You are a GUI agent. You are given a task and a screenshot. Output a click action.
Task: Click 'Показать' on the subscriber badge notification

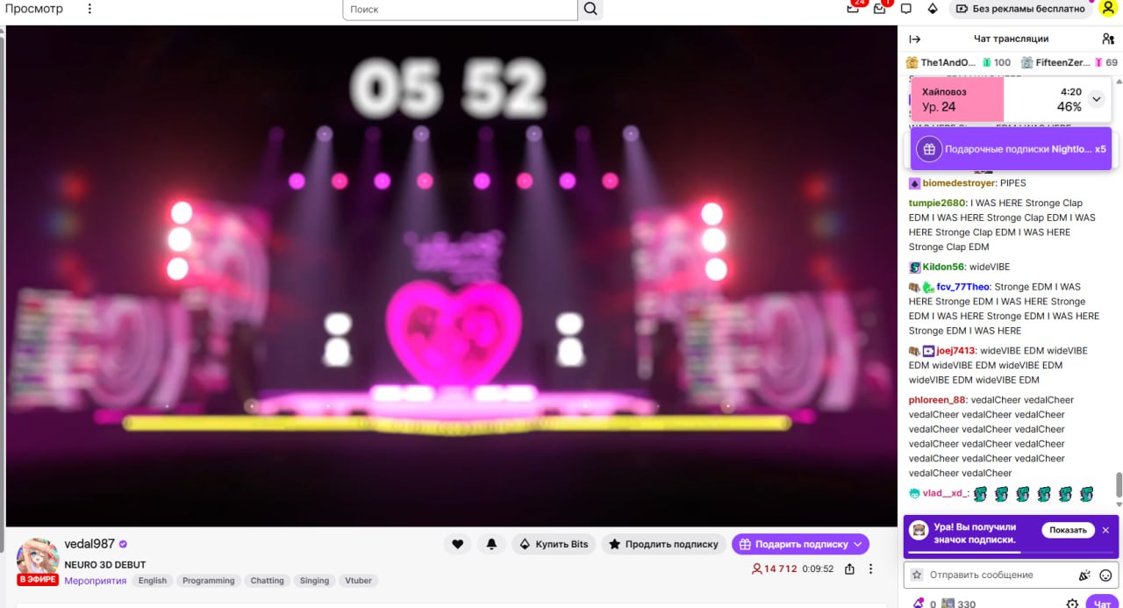(1068, 530)
